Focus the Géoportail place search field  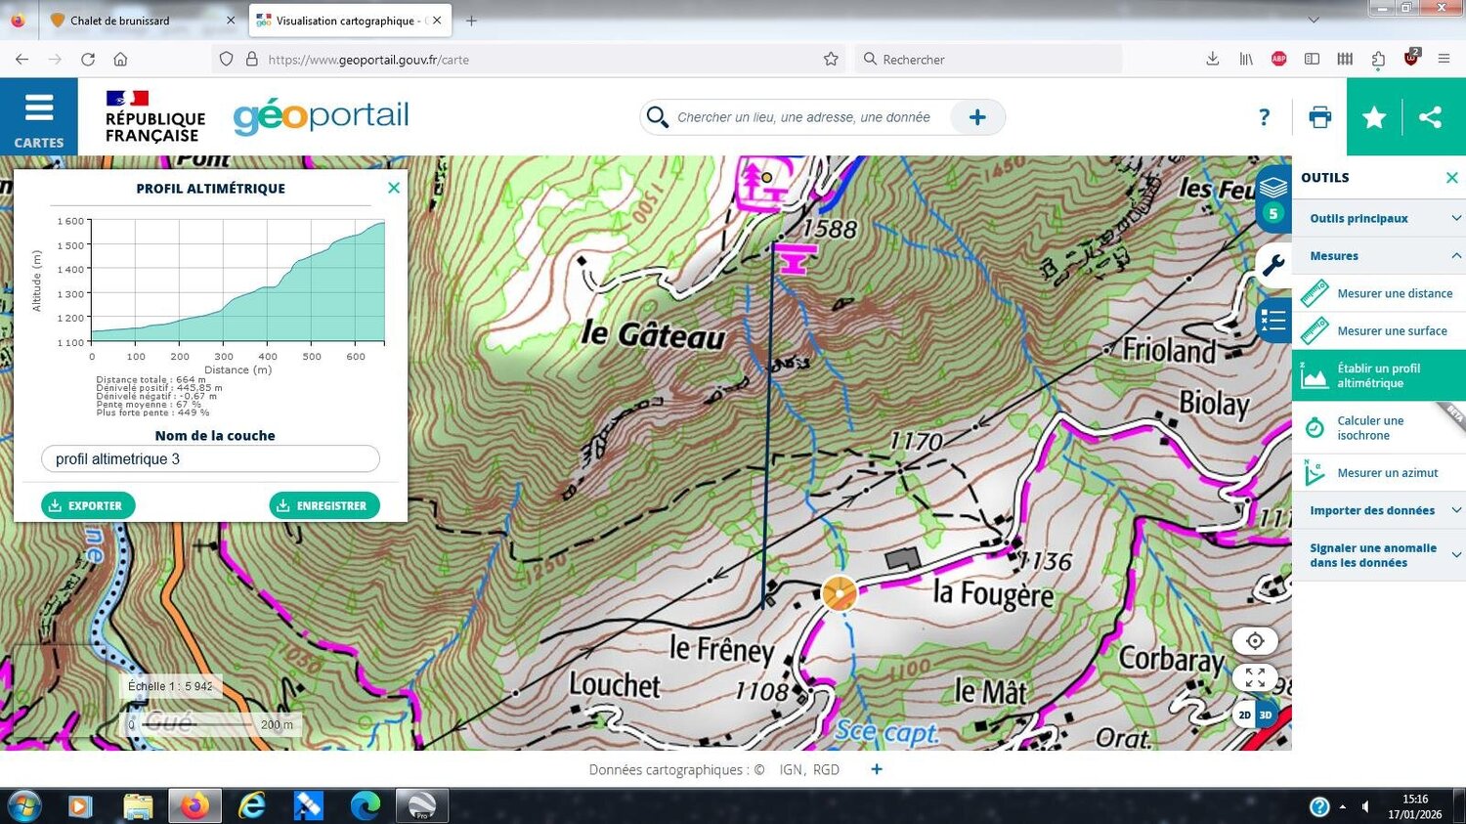(803, 117)
